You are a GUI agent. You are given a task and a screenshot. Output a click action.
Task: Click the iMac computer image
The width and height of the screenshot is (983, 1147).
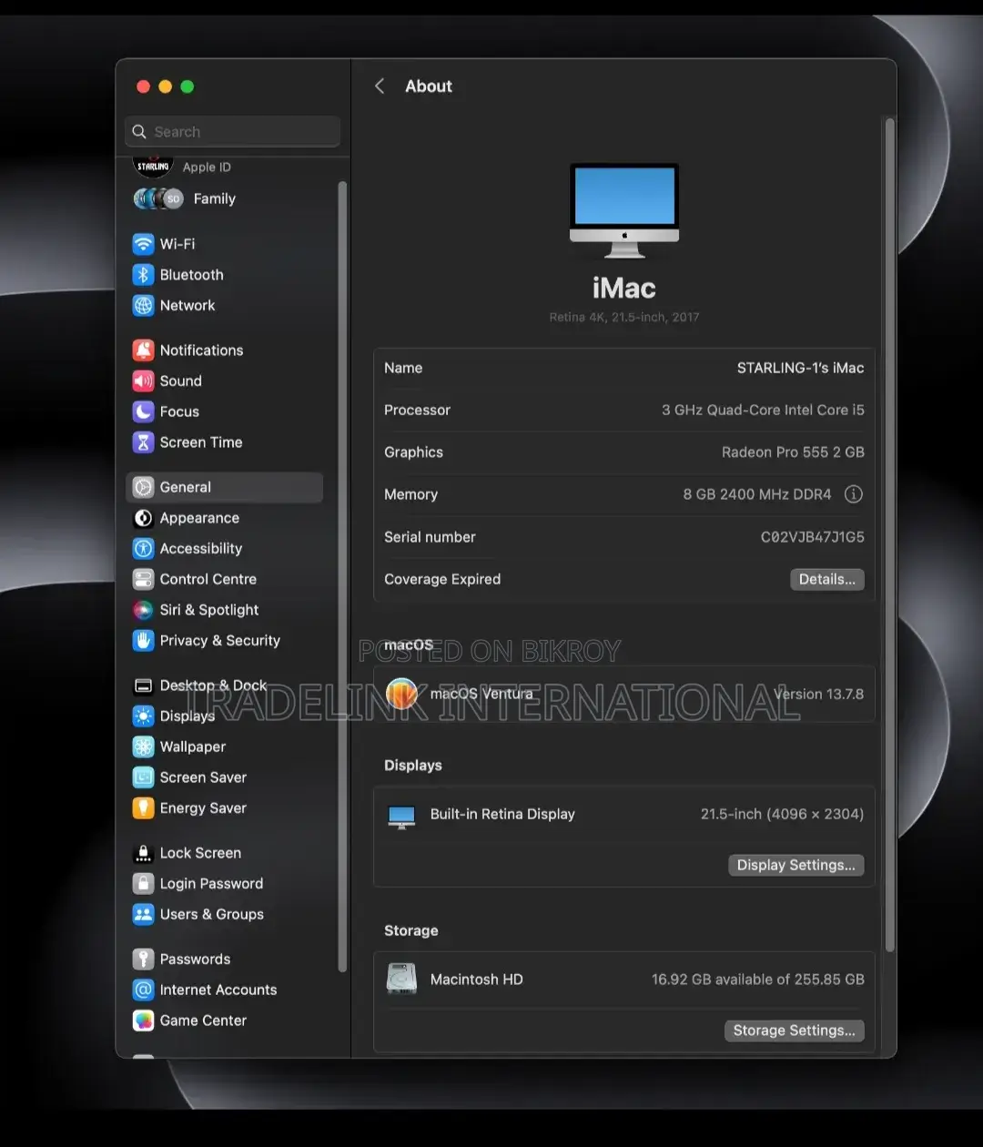624,211
